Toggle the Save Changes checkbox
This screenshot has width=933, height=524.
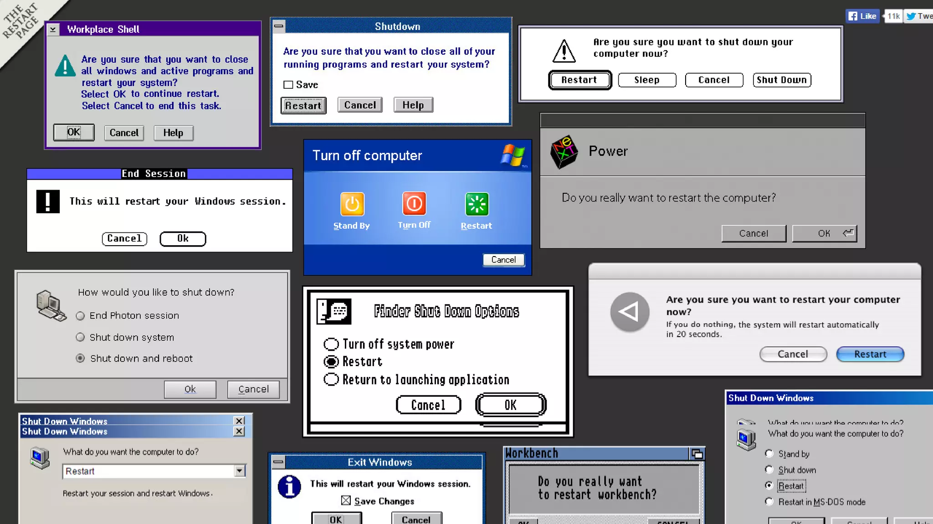tap(346, 500)
